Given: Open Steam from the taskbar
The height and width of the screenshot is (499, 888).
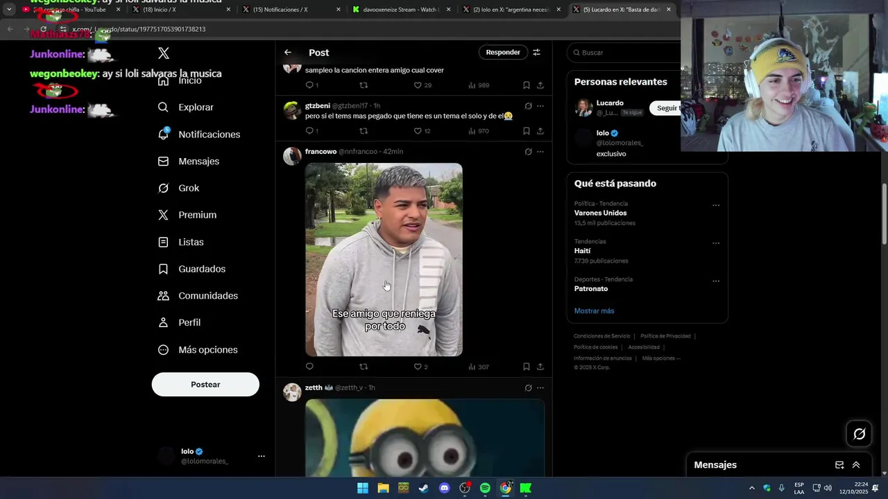Looking at the screenshot, I should (x=423, y=488).
